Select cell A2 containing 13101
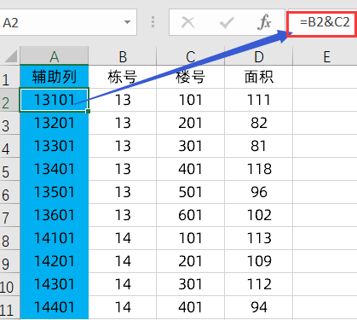Viewport: 357px width, 320px height. [x=55, y=100]
